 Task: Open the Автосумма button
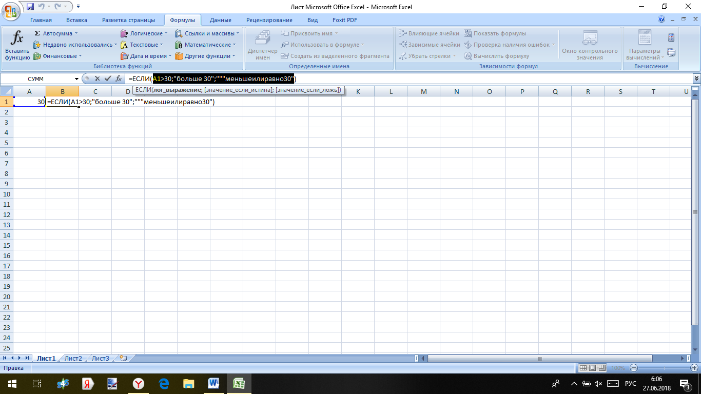tap(53, 33)
